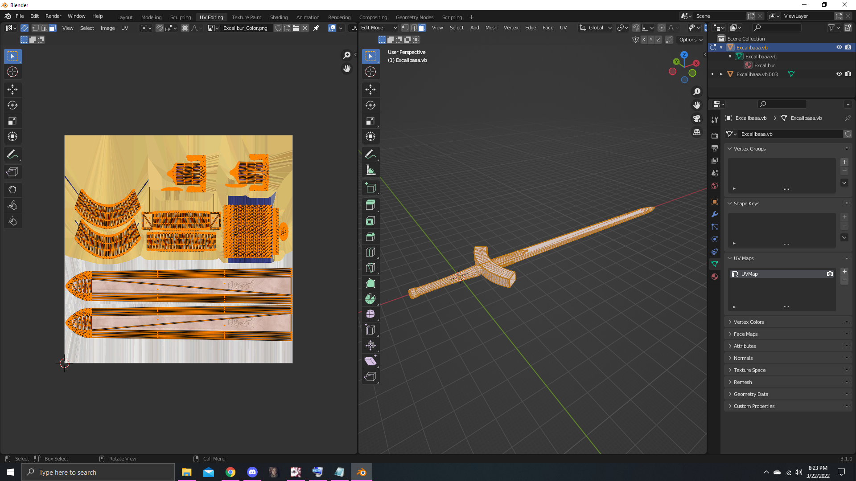
Task: Toggle UVMap active render camera
Action: point(830,274)
